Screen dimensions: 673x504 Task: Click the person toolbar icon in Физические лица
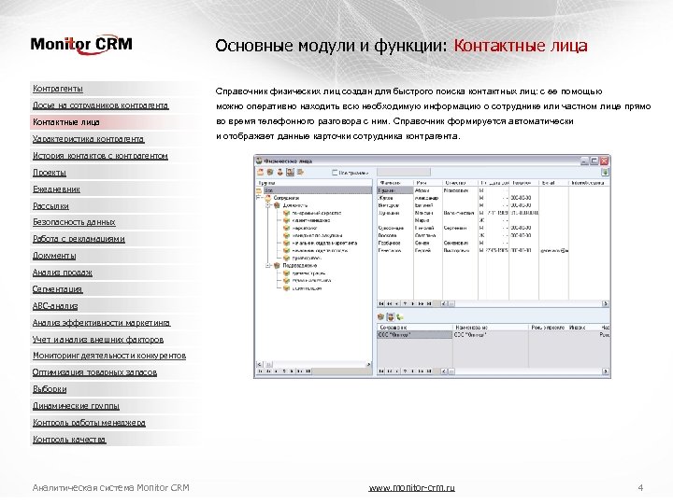click(x=279, y=173)
